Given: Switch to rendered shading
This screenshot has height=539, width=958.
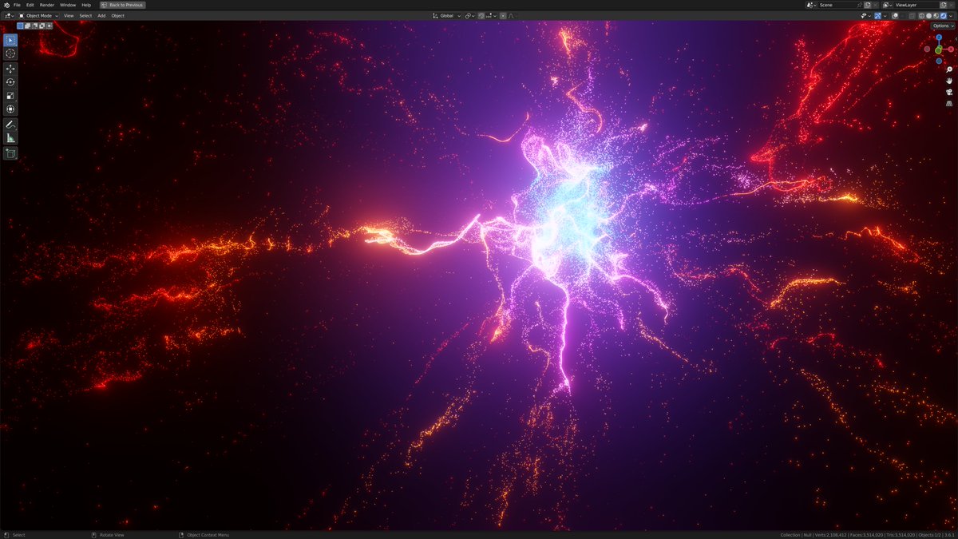Looking at the screenshot, I should coord(943,15).
